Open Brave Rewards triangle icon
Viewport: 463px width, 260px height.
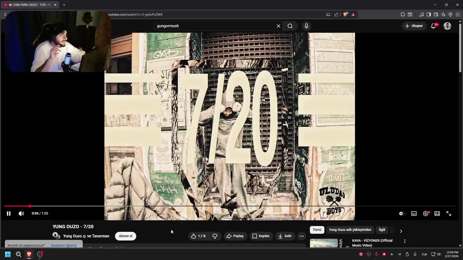coord(353,14)
